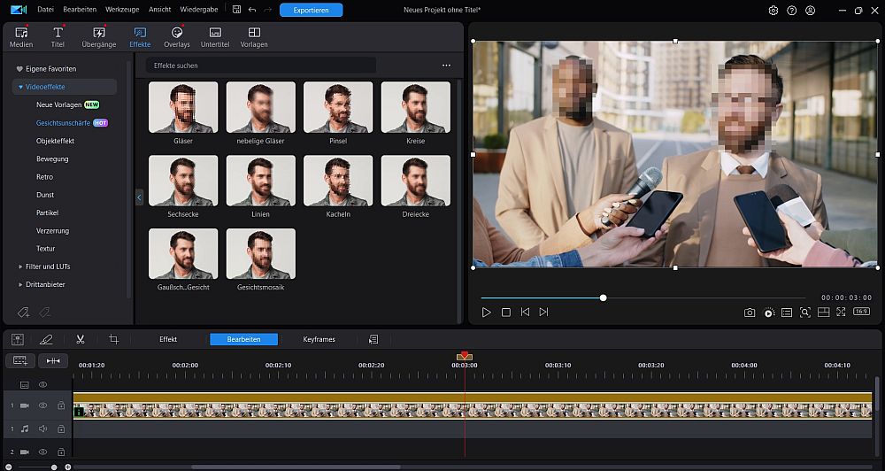Screen dimensions: 885x471
Task: Open the help question mark icon
Action: click(792, 10)
